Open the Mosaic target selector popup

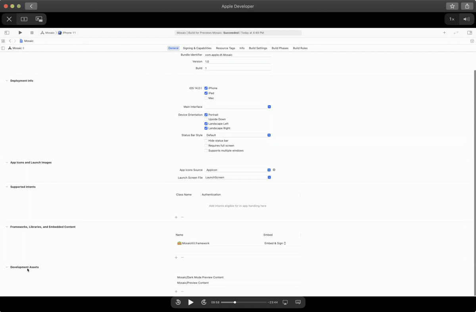coord(16,48)
